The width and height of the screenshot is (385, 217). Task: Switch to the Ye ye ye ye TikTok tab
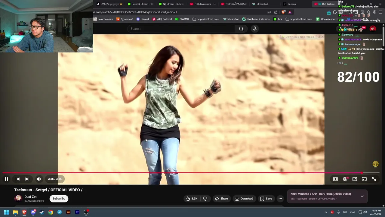pyautogui.click(x=110, y=4)
